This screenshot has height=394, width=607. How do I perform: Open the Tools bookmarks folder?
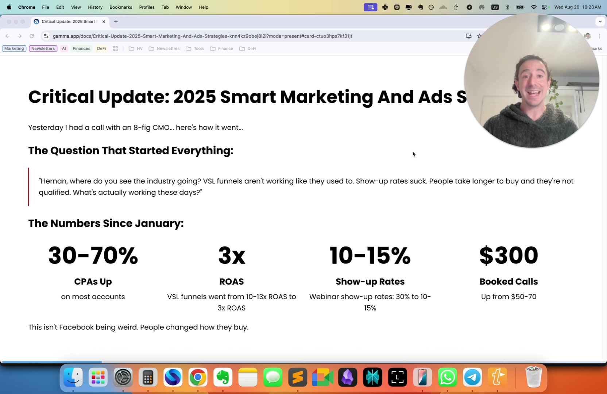click(195, 49)
